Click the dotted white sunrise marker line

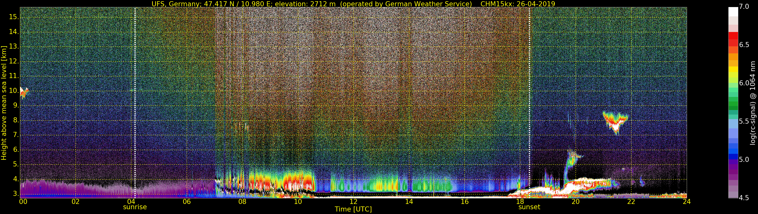135,103
